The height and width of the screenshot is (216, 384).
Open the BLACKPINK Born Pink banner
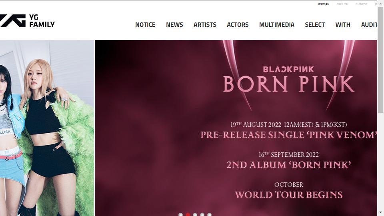[x=236, y=128]
